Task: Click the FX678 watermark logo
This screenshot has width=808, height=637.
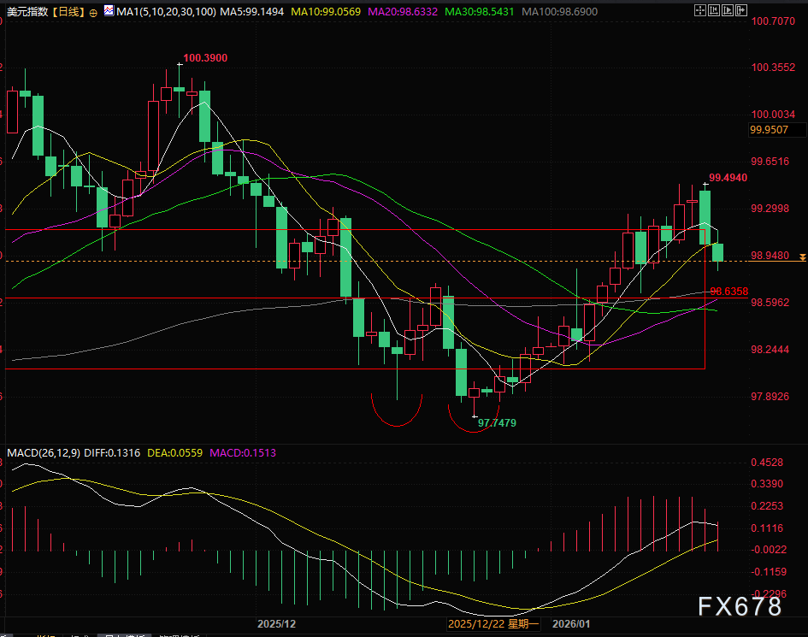Action: (740, 607)
